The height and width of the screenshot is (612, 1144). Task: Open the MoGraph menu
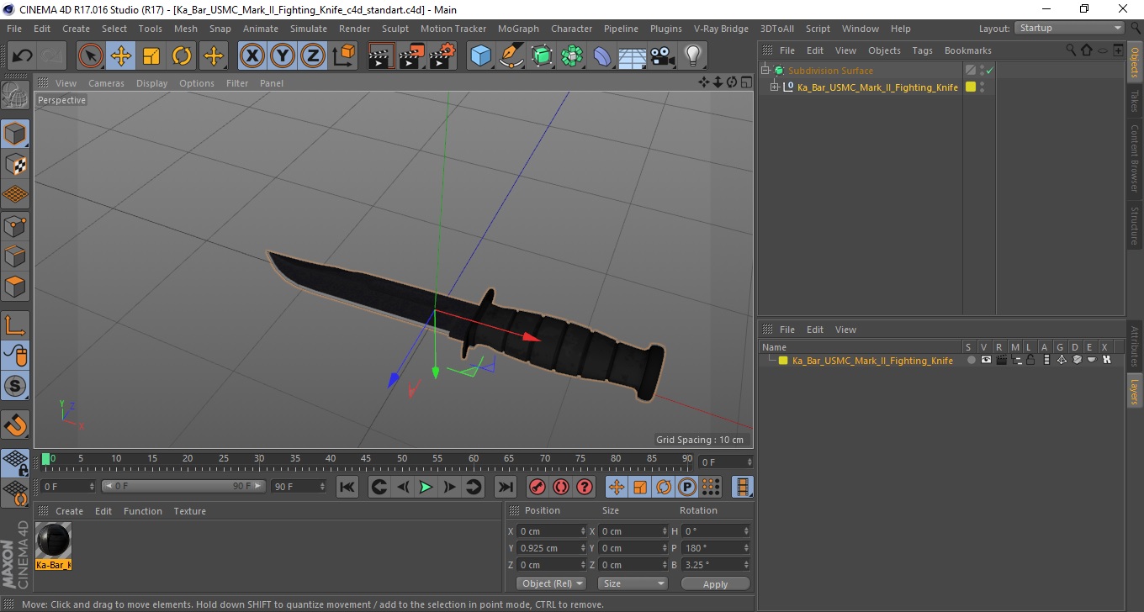pos(518,29)
